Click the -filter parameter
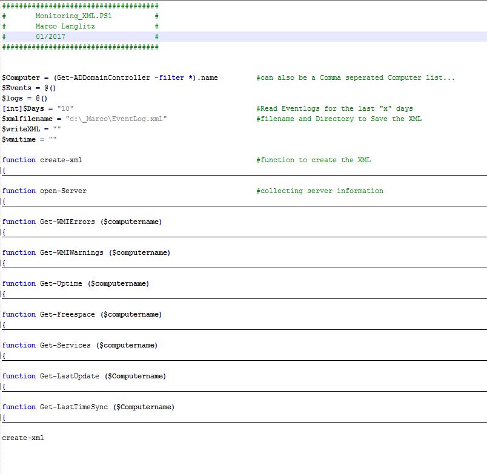The image size is (487, 474). point(169,77)
